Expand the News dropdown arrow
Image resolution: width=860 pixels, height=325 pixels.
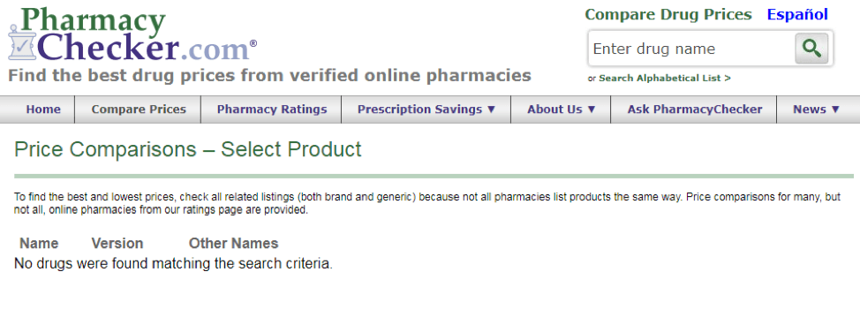coord(835,110)
